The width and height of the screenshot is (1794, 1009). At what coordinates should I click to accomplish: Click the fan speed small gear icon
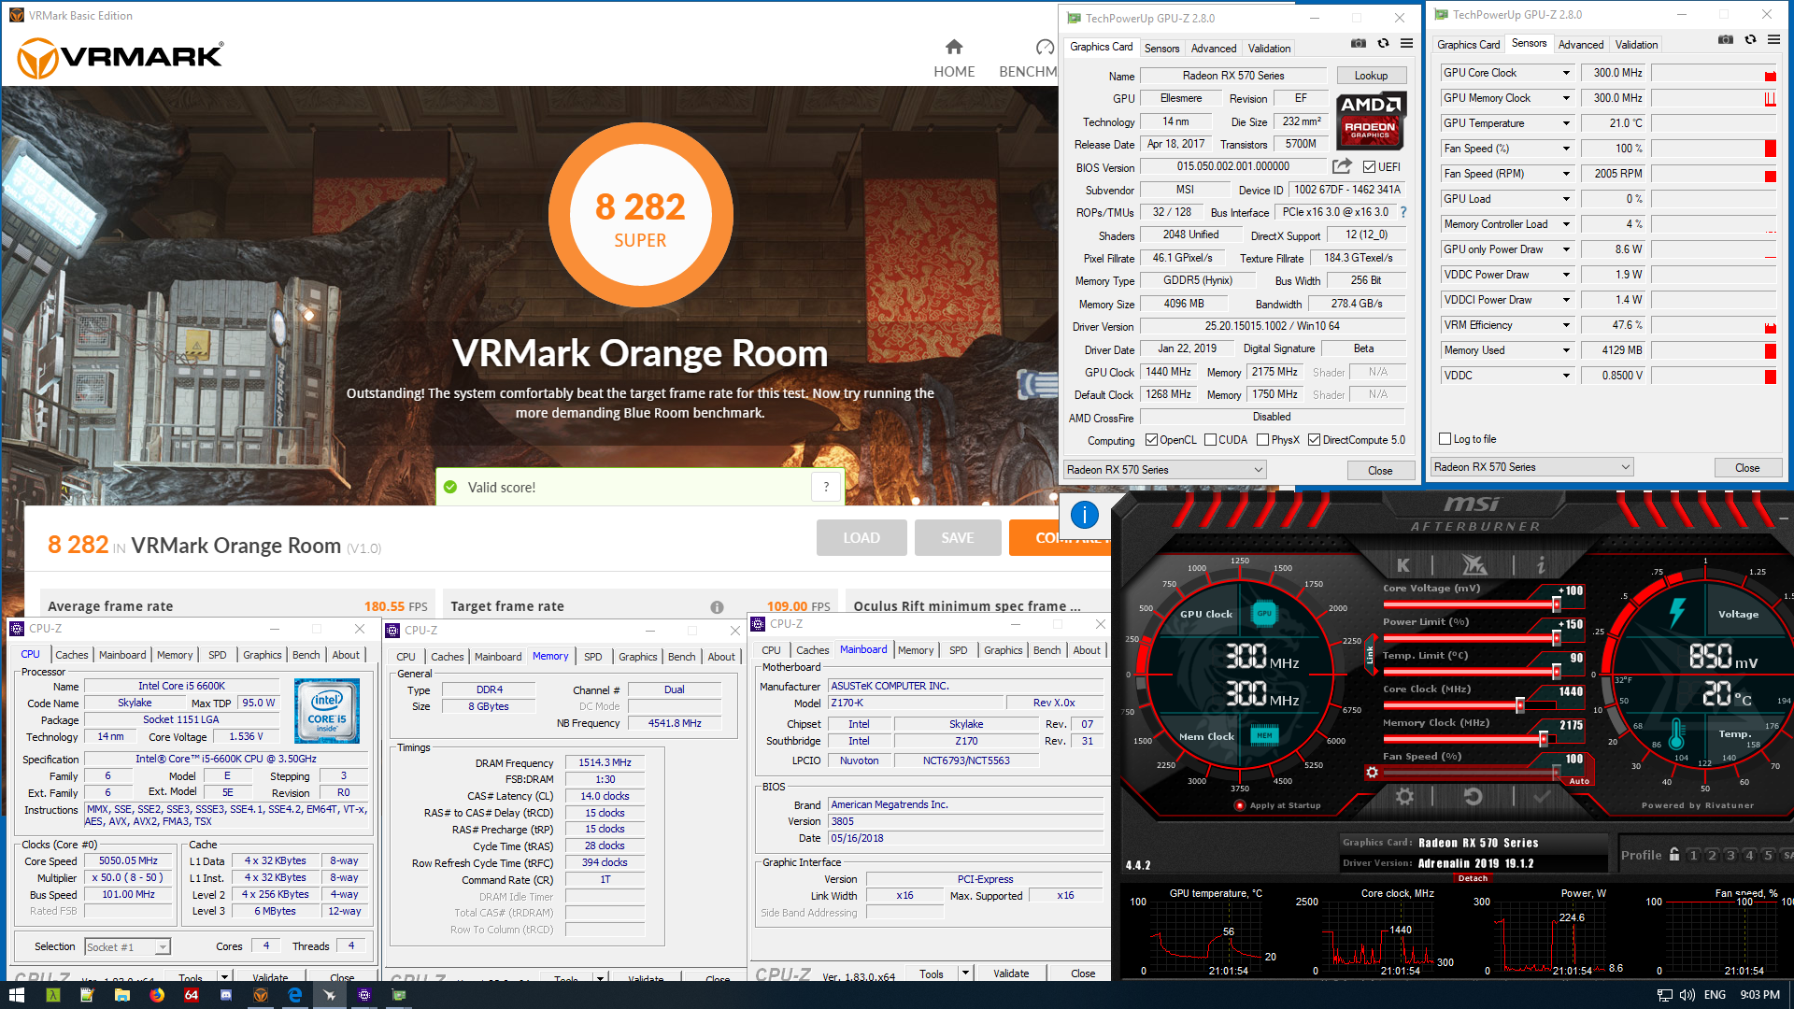click(x=1372, y=772)
